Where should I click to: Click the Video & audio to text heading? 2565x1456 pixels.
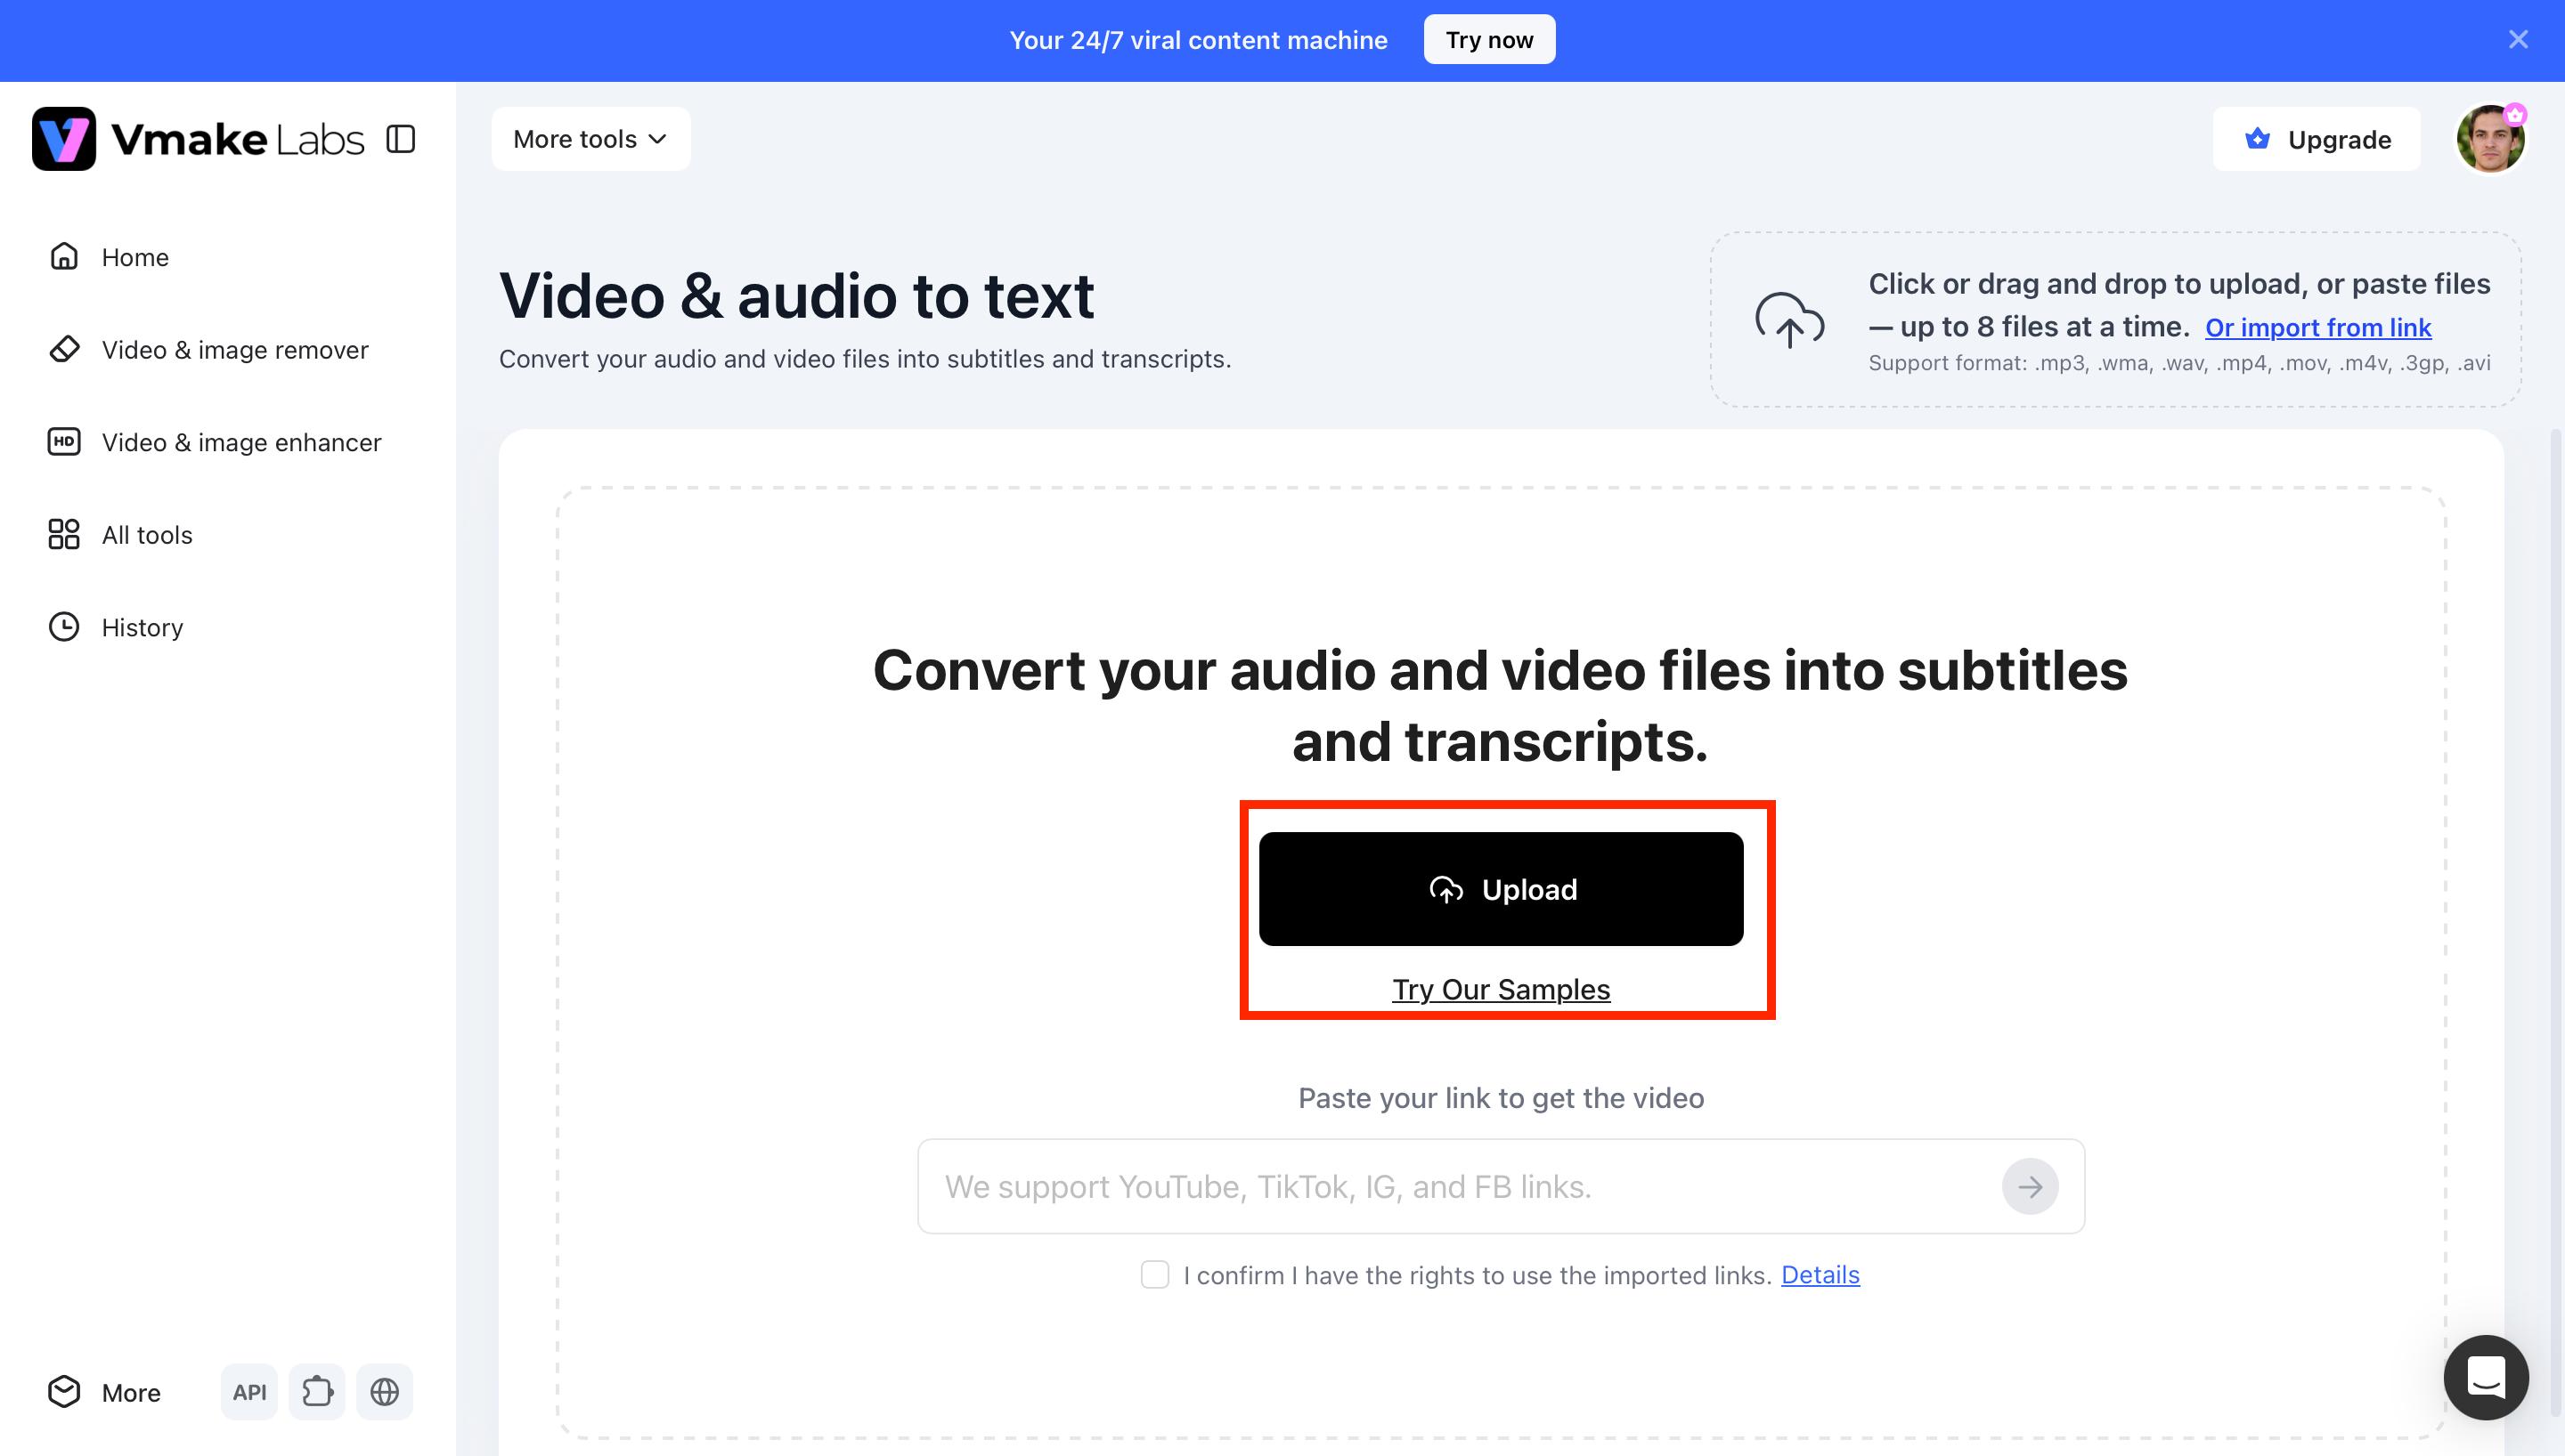point(796,296)
